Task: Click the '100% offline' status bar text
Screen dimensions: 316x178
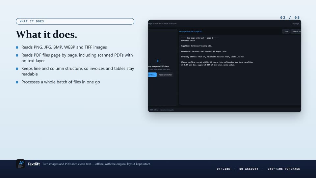Action: pos(161,110)
